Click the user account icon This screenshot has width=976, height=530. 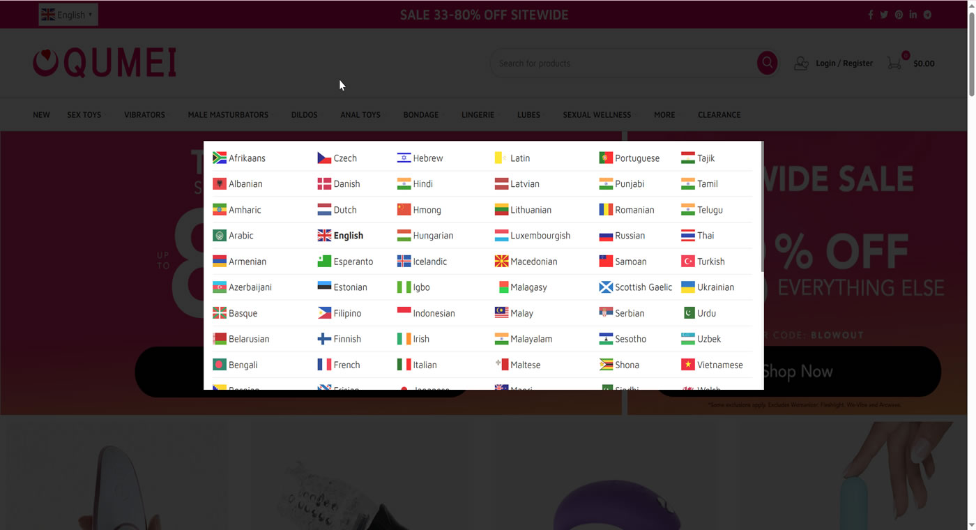(x=802, y=63)
